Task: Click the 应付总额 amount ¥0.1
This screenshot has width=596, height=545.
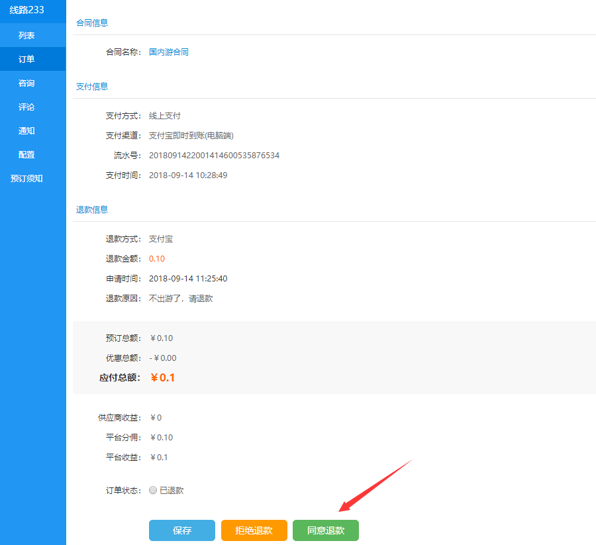Action: coord(163,377)
